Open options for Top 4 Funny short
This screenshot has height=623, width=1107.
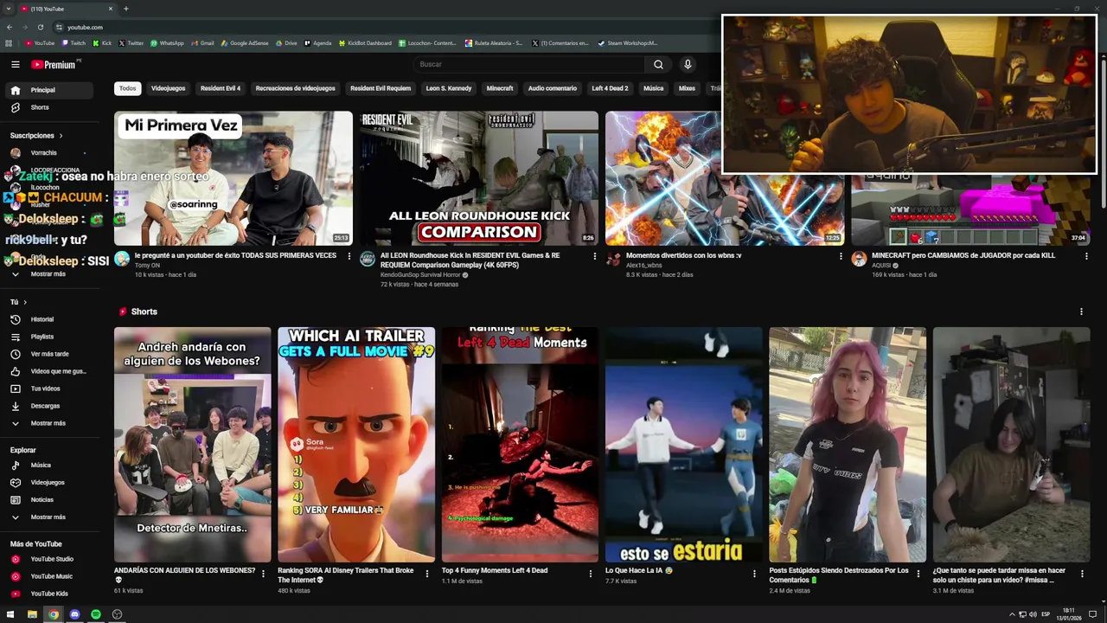(591, 574)
